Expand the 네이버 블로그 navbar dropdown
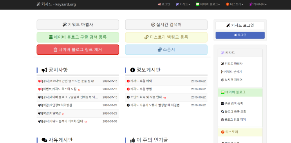 click(208, 4)
